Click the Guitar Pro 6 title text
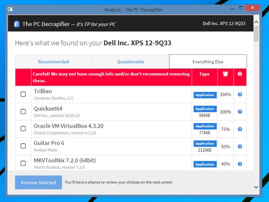269x202 pixels. pyautogui.click(x=49, y=143)
